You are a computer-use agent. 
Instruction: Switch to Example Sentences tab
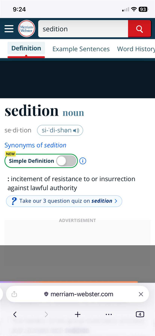click(81, 49)
